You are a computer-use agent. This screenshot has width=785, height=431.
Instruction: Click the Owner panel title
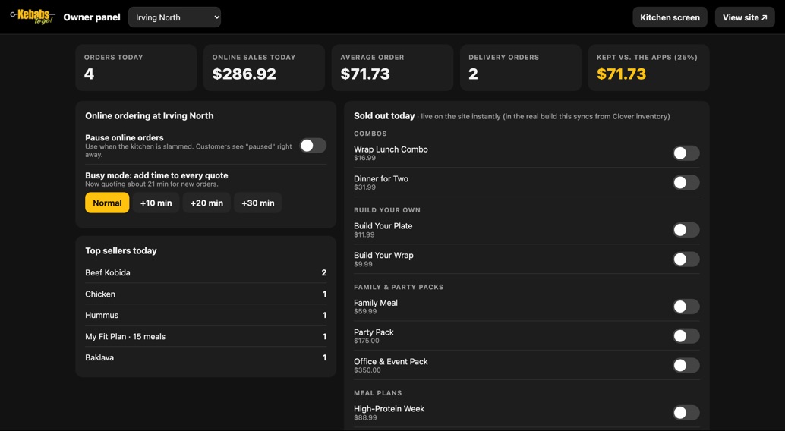point(92,17)
